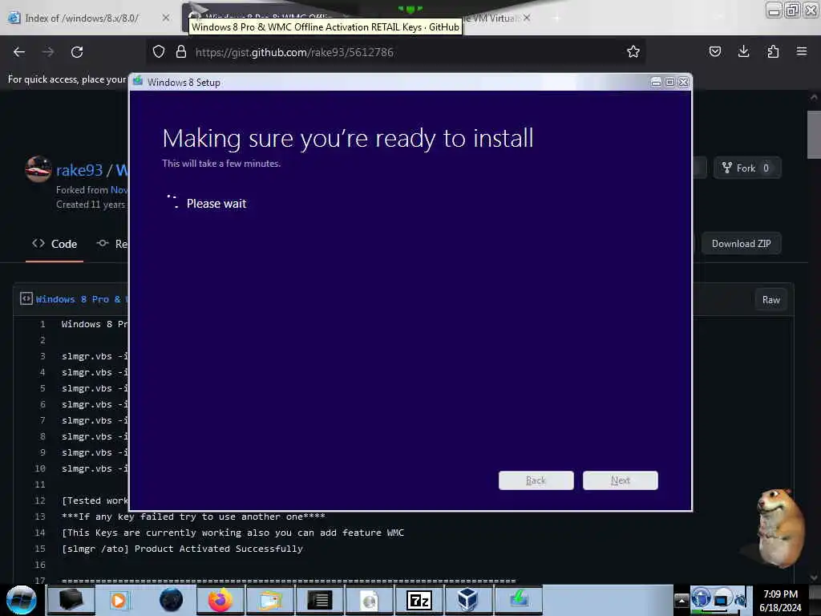Fork this gist with the Fork button
821x616 pixels.
pos(747,168)
